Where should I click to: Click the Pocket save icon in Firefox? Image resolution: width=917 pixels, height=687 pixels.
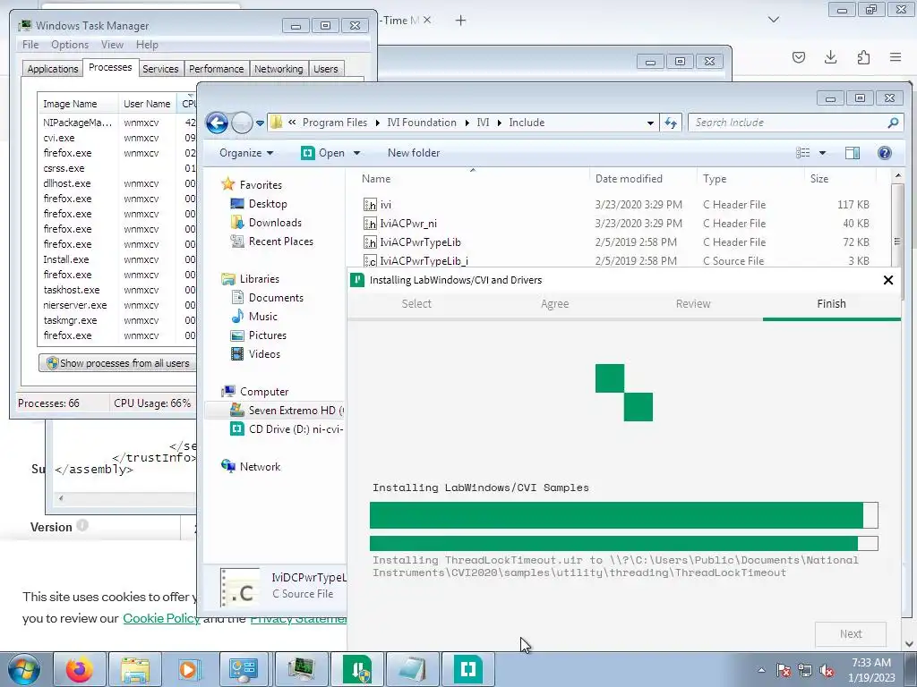798,56
